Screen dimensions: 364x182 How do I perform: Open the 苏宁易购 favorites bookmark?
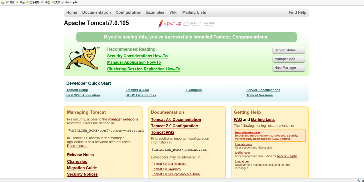point(33,3)
